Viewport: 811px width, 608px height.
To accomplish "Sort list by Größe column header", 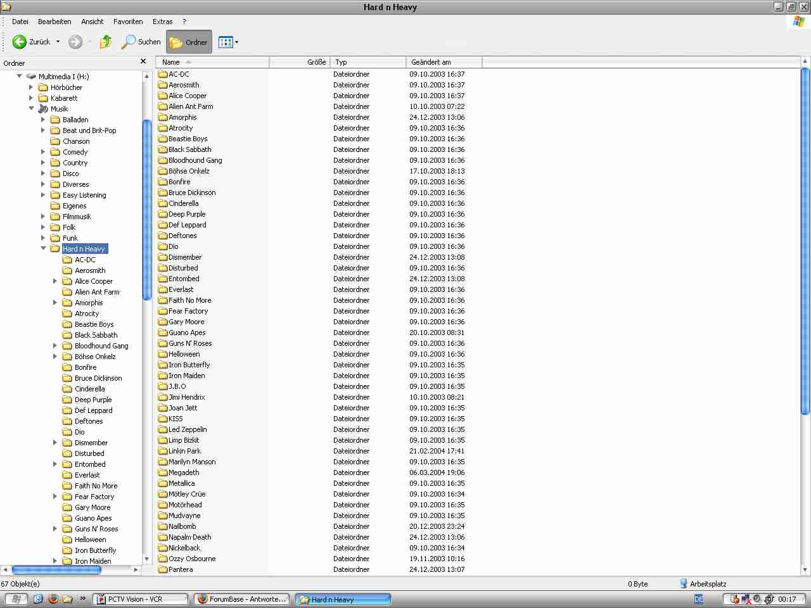I will [x=300, y=62].
